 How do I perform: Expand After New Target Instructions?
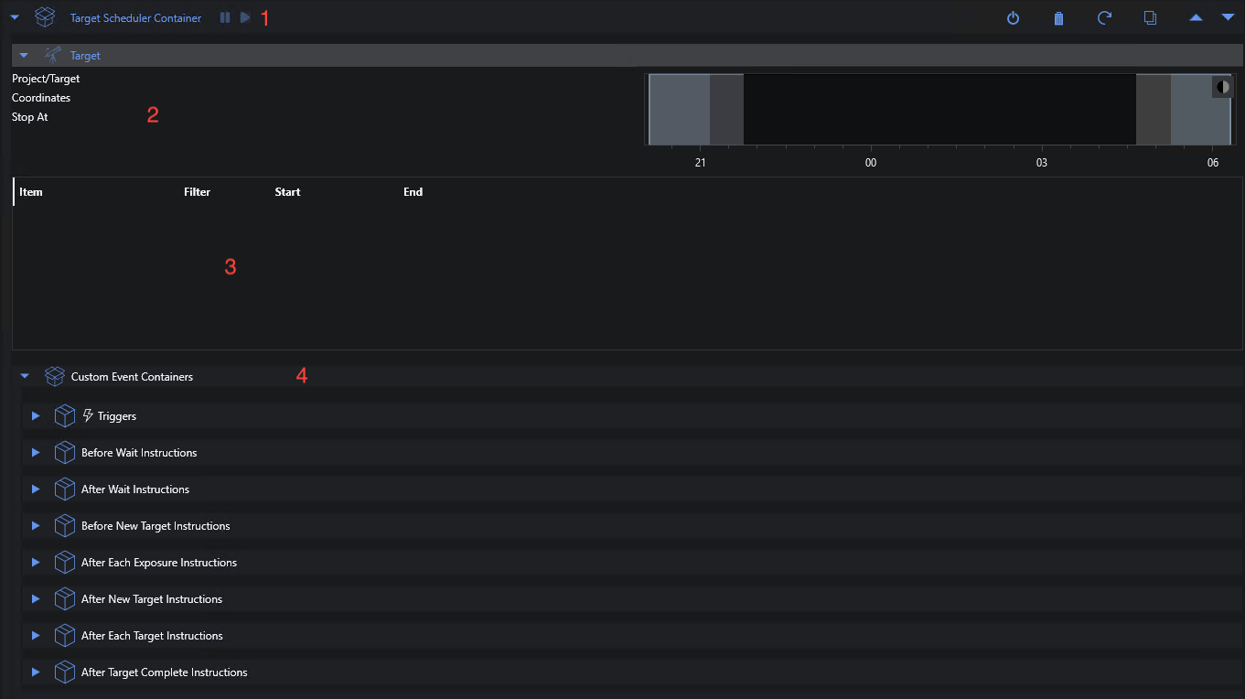pos(36,598)
